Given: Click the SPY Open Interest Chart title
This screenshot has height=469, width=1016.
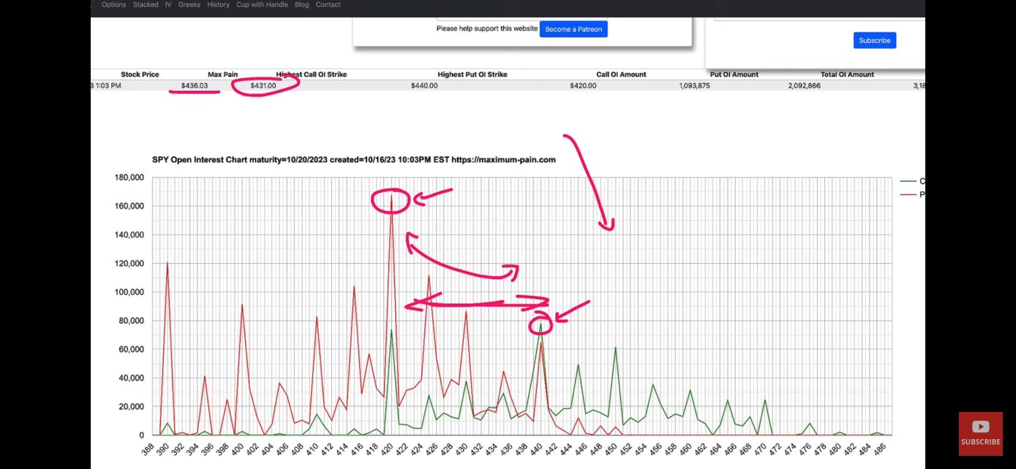Looking at the screenshot, I should coord(353,159).
